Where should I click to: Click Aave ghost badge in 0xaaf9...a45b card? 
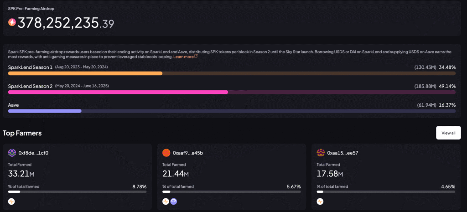pyautogui.click(x=174, y=202)
